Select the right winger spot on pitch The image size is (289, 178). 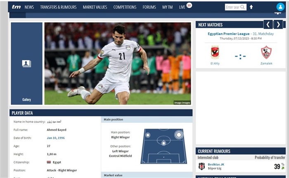[179, 135]
